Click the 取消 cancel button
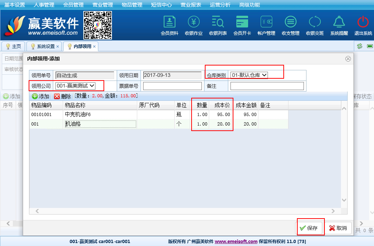The width and height of the screenshot is (374, 246). (x=338, y=228)
